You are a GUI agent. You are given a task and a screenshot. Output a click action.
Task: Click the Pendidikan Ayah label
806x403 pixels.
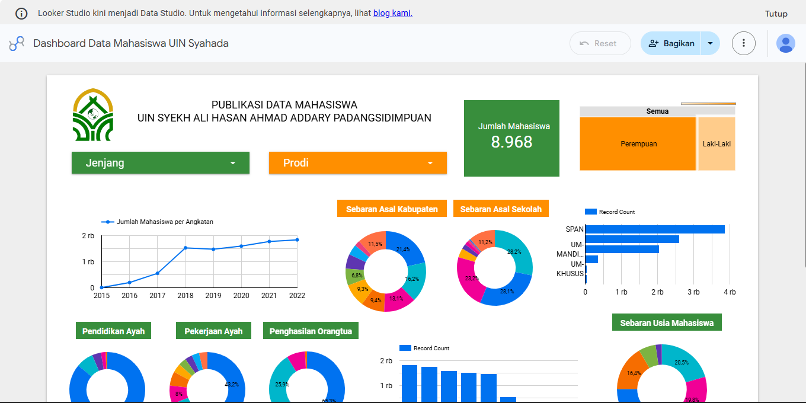[113, 331]
